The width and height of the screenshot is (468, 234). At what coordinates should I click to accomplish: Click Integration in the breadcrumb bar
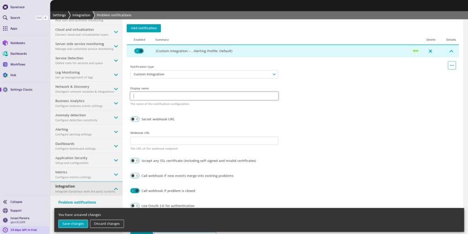click(81, 15)
